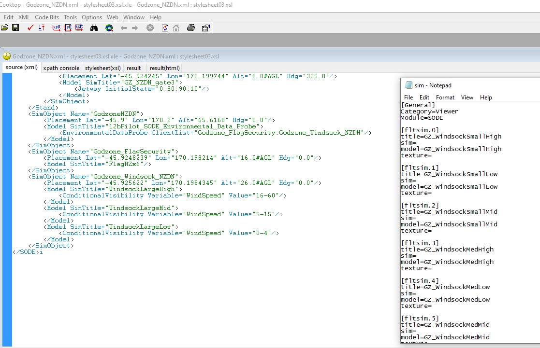Click Model SimTitle="WindsockLargeLow" line
Image resolution: width=540 pixels, height=348 pixels.
[x=111, y=227]
